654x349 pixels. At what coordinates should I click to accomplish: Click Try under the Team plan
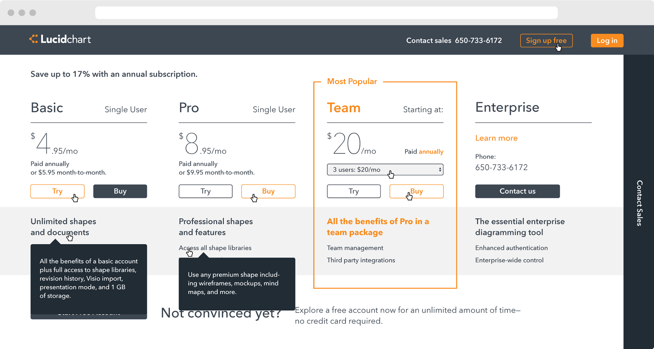click(x=354, y=191)
